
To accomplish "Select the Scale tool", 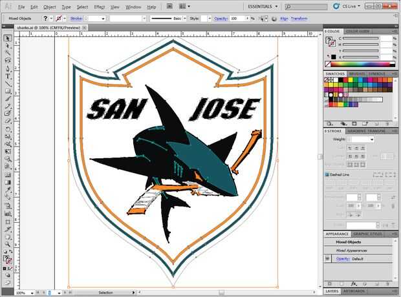I will pos(8,137).
